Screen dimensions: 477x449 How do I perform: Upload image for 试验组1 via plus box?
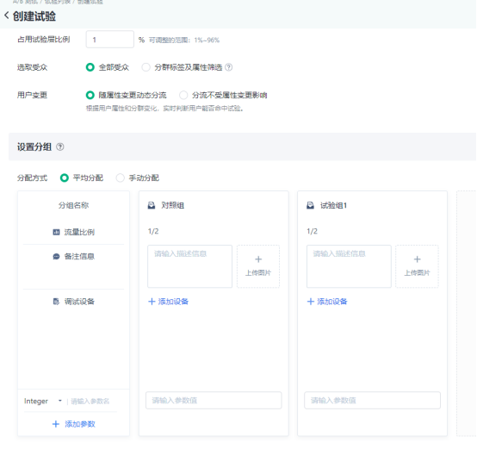click(417, 266)
